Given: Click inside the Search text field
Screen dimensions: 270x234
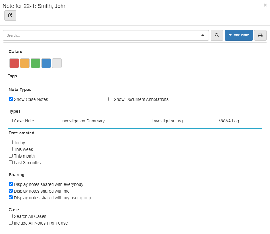Looking at the screenshot, I should click(101, 35).
